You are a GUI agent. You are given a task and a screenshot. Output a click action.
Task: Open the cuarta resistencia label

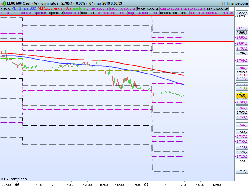(203, 13)
